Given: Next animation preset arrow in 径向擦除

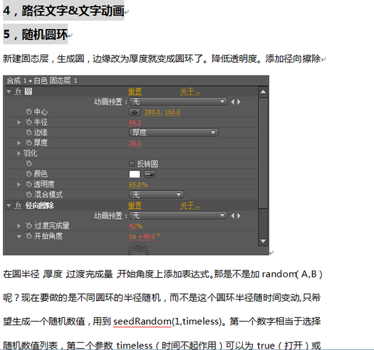Looking at the screenshot, I should [239, 216].
